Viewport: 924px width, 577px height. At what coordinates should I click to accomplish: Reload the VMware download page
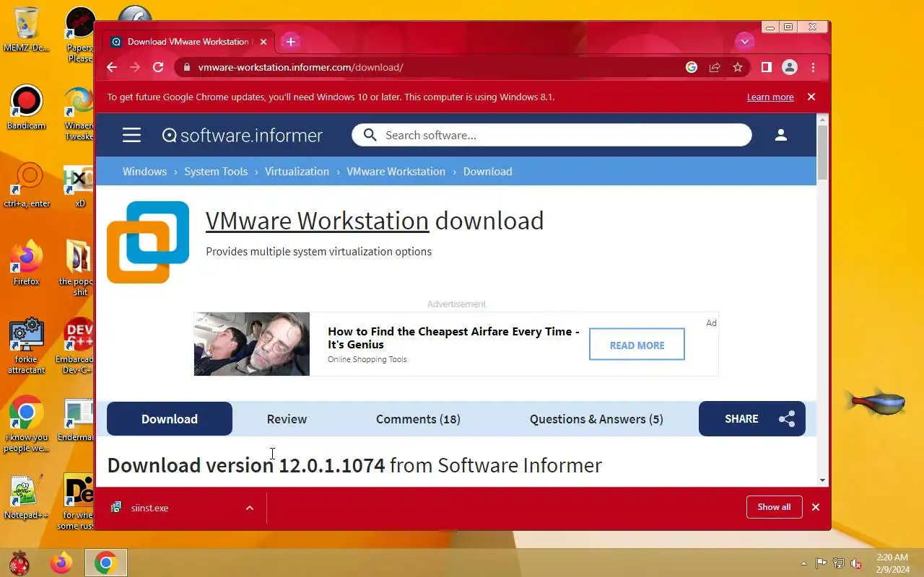coord(158,67)
